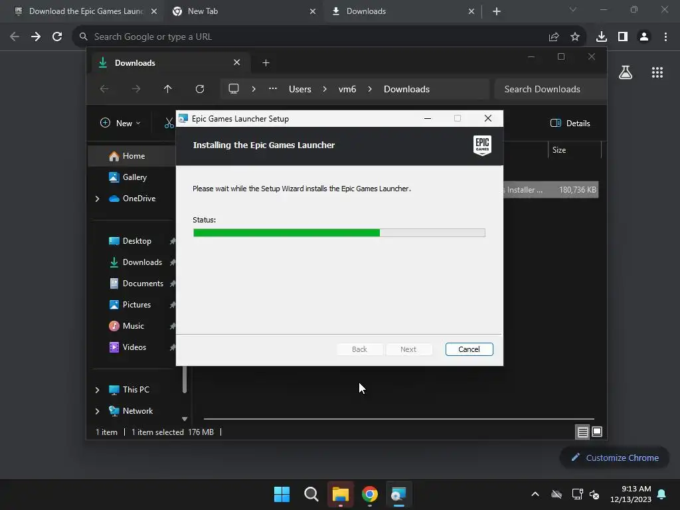
Task: Select Home in the navigation pane
Action: [132, 156]
